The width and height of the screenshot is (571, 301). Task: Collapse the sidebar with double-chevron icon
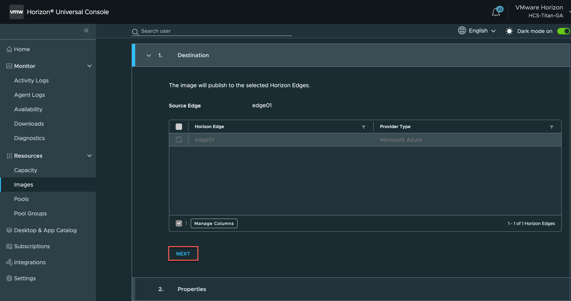coord(86,30)
